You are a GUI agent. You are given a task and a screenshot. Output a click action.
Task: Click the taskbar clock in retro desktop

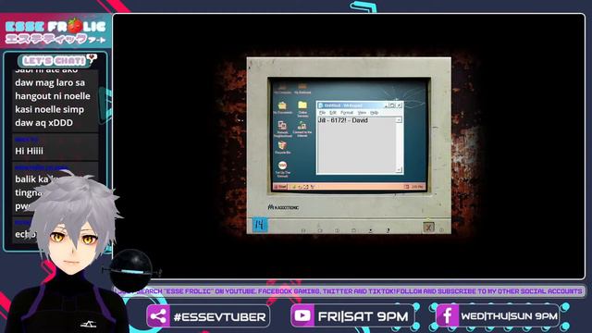(417, 187)
